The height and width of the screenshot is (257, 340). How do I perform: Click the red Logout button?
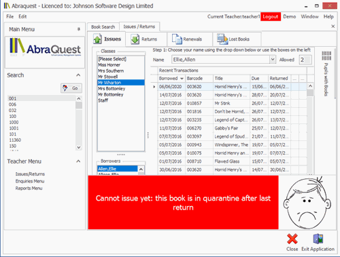point(271,17)
